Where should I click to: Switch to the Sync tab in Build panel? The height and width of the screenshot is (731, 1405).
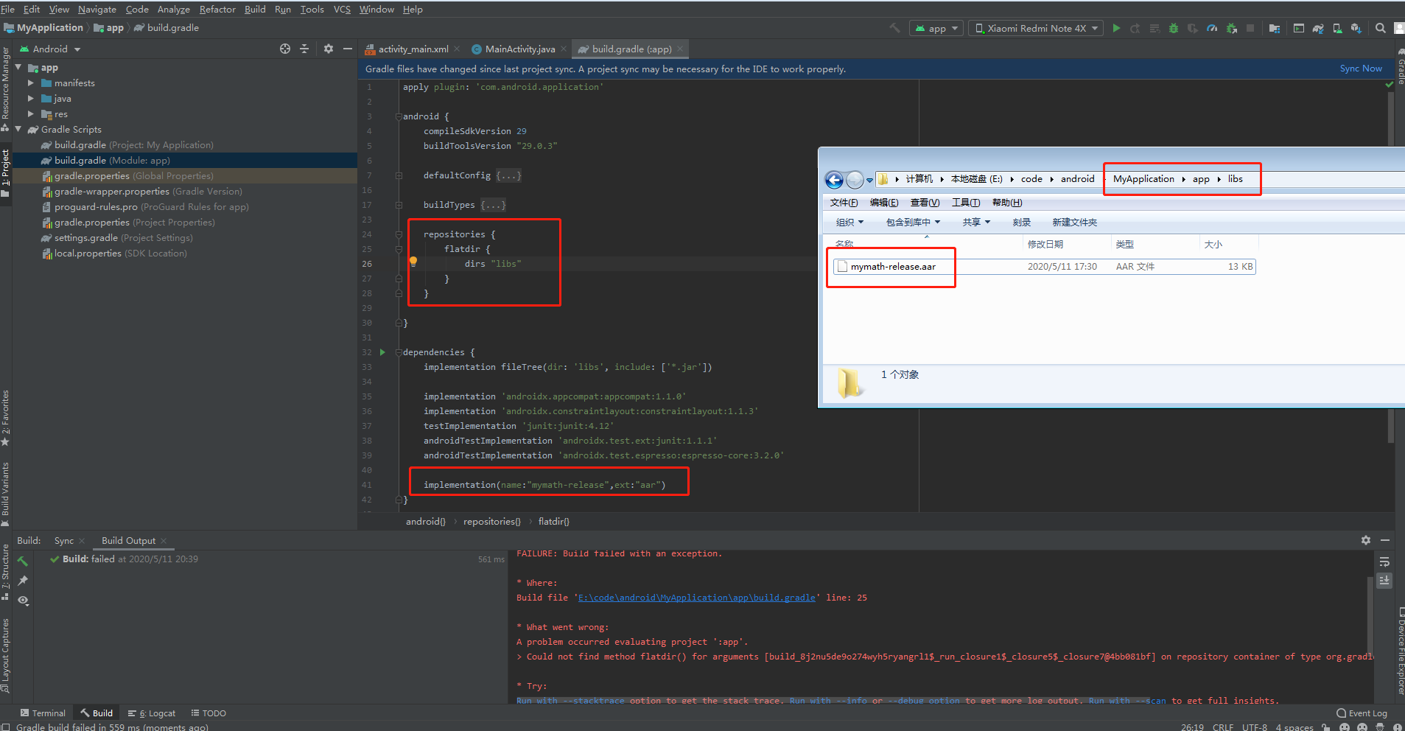pyautogui.click(x=64, y=541)
